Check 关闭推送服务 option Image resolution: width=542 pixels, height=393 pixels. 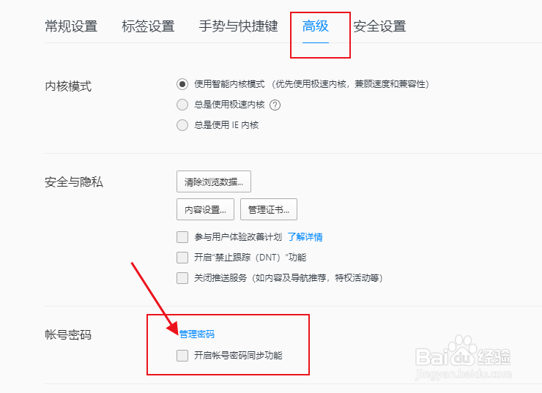click(x=182, y=278)
